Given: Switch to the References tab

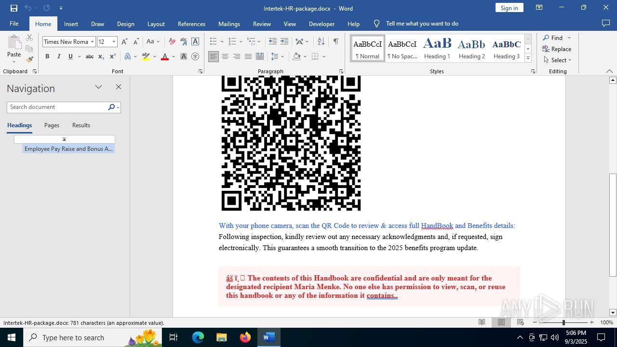Looking at the screenshot, I should pos(191,24).
